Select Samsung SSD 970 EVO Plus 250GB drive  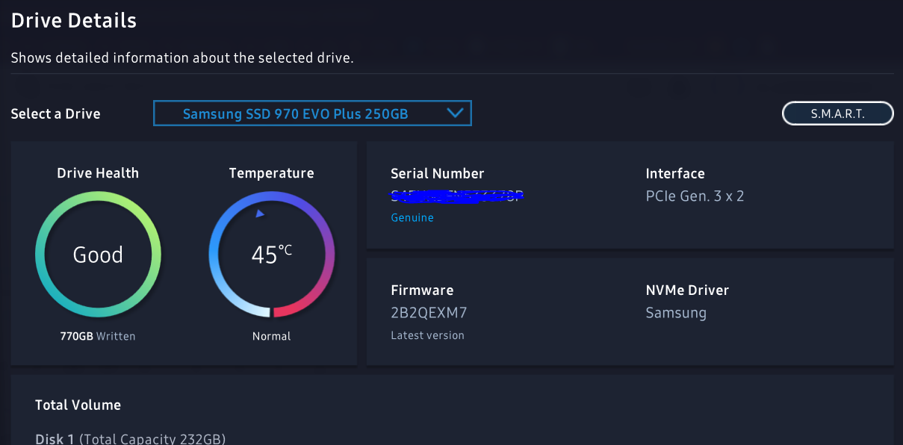pyautogui.click(x=296, y=114)
